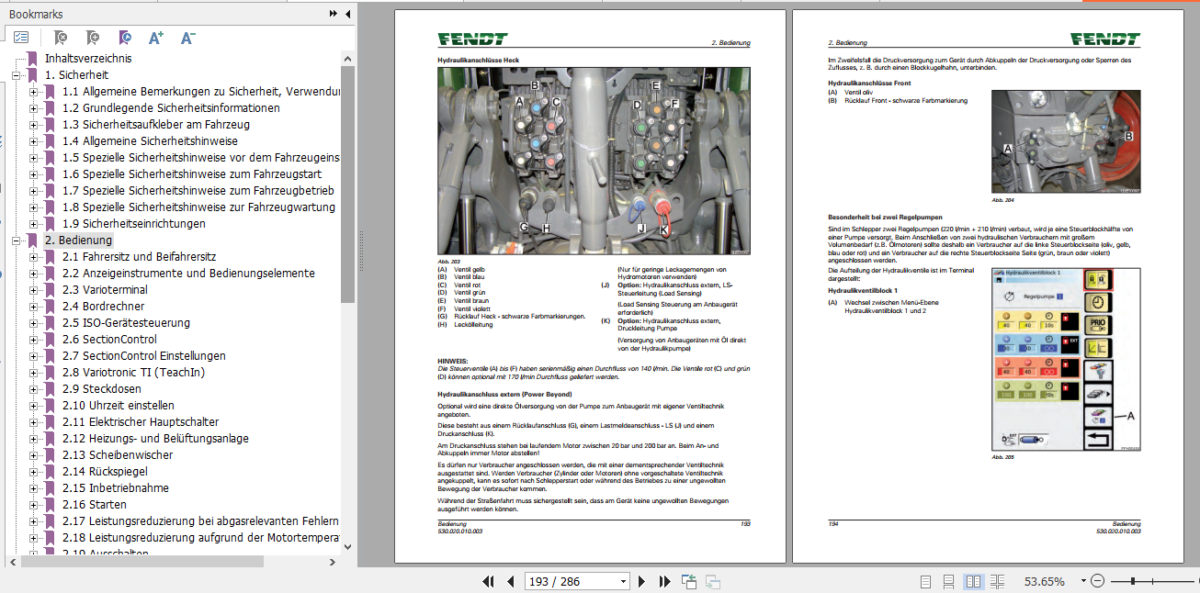1200x593 pixels.
Task: Switch to facing pages view
Action: pyautogui.click(x=973, y=581)
